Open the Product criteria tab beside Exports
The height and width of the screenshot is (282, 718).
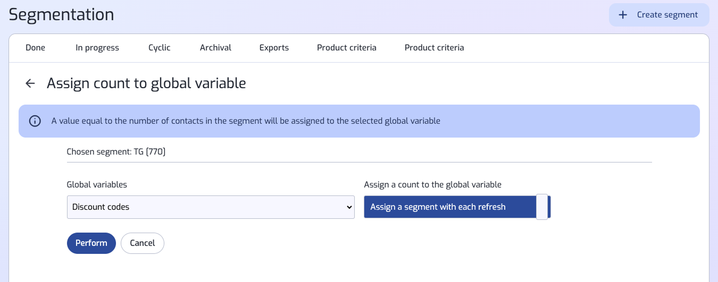point(347,48)
